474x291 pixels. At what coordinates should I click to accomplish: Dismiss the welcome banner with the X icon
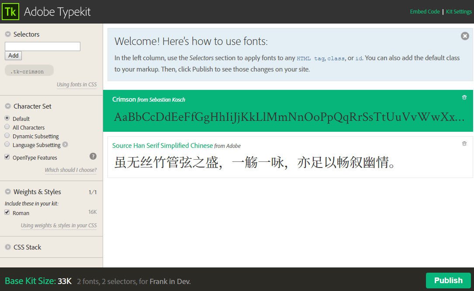pyautogui.click(x=464, y=36)
